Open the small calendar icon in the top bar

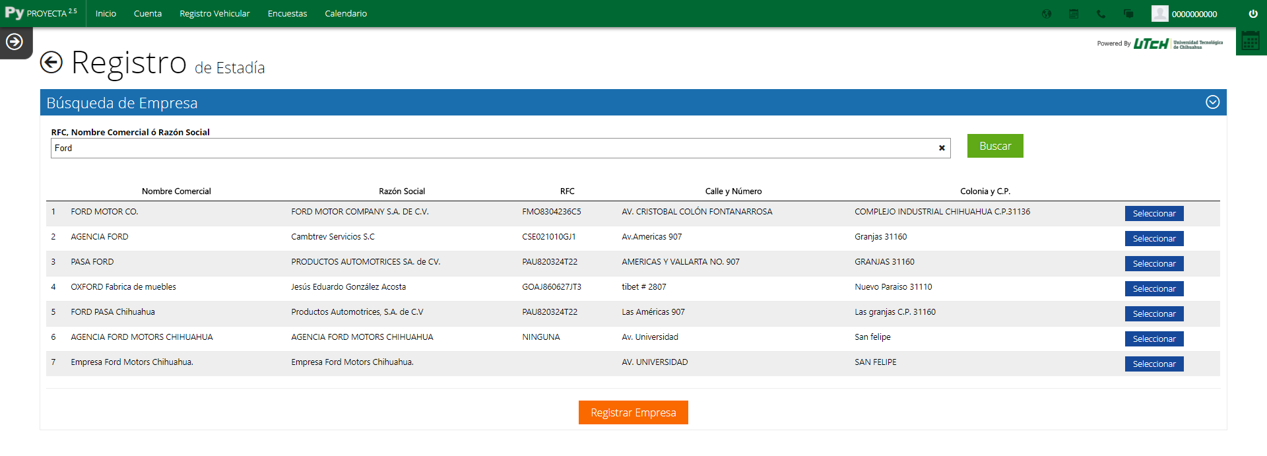pos(1074,14)
